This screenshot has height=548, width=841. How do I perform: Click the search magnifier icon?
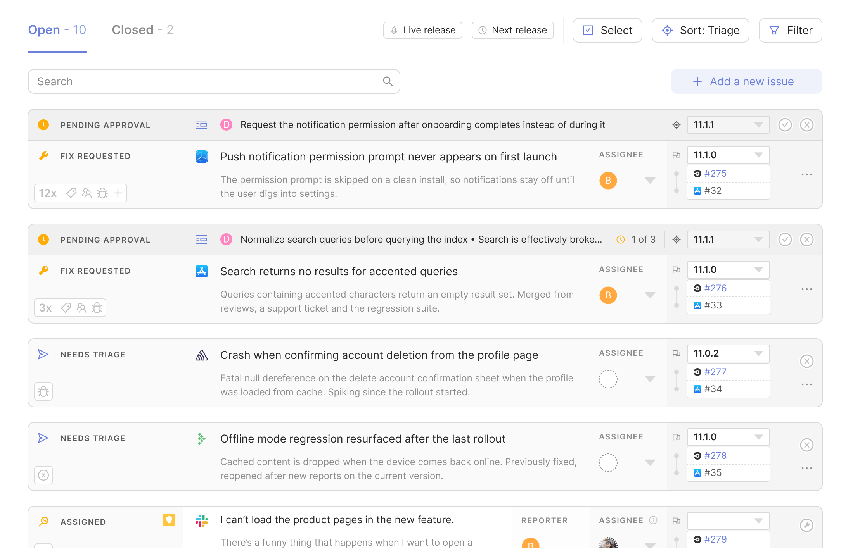[388, 81]
